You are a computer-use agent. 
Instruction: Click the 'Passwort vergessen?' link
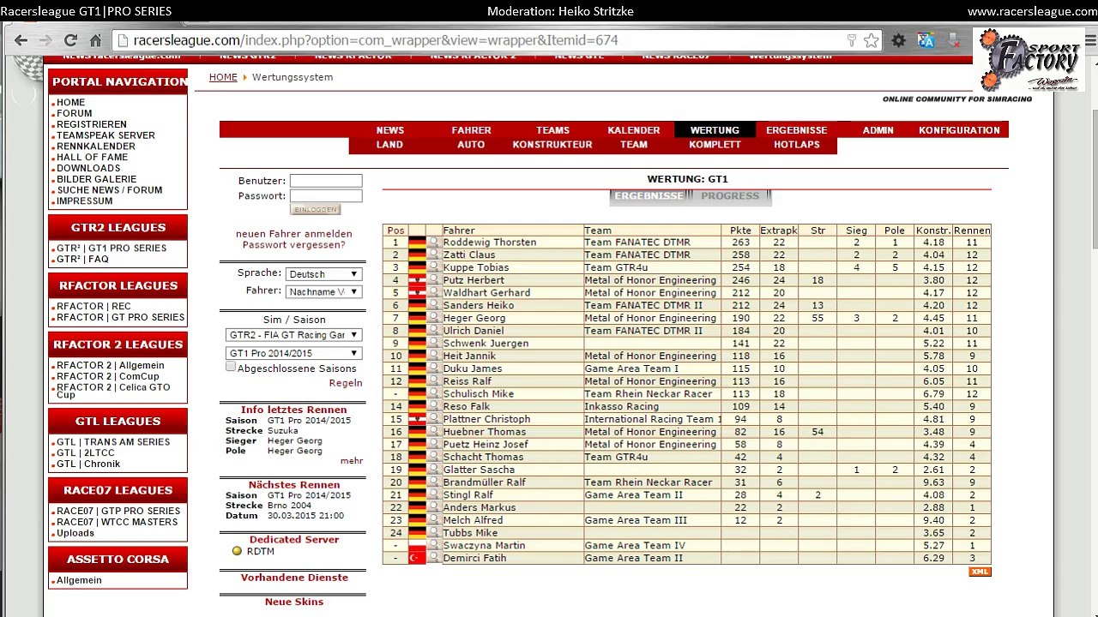294,245
